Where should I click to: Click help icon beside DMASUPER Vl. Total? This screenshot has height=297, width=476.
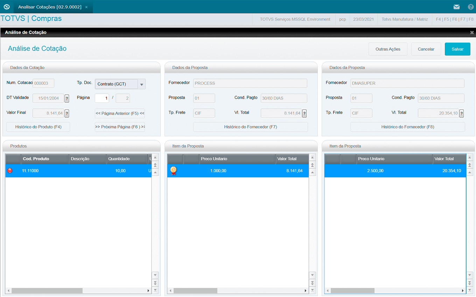point(461,113)
